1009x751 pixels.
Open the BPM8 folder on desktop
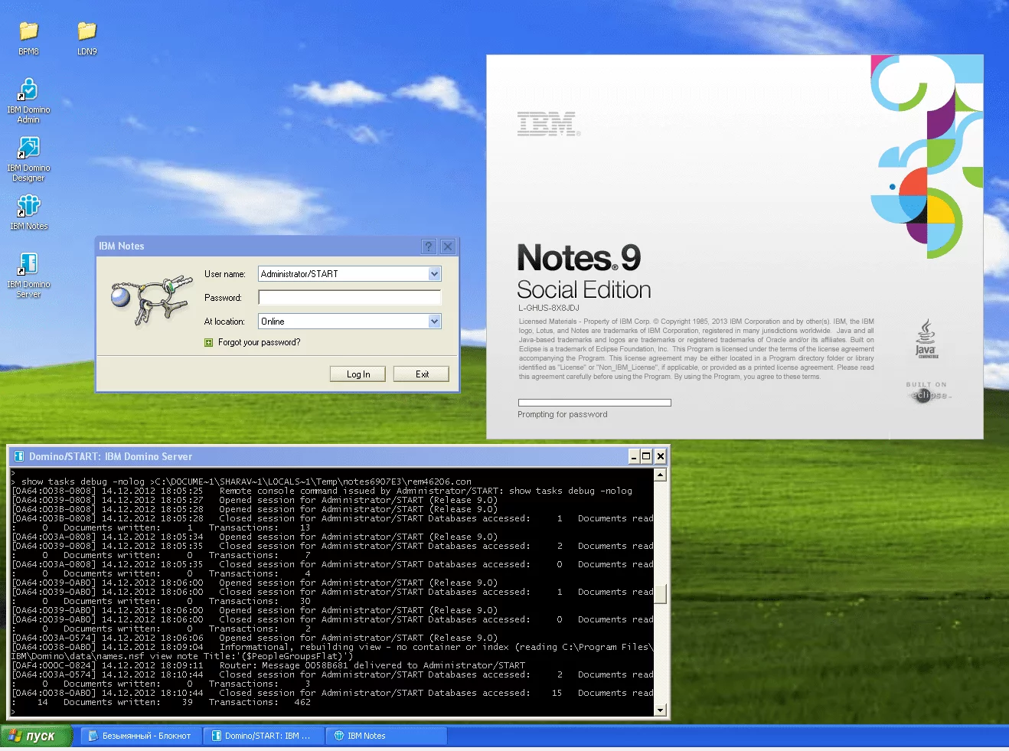(28, 32)
